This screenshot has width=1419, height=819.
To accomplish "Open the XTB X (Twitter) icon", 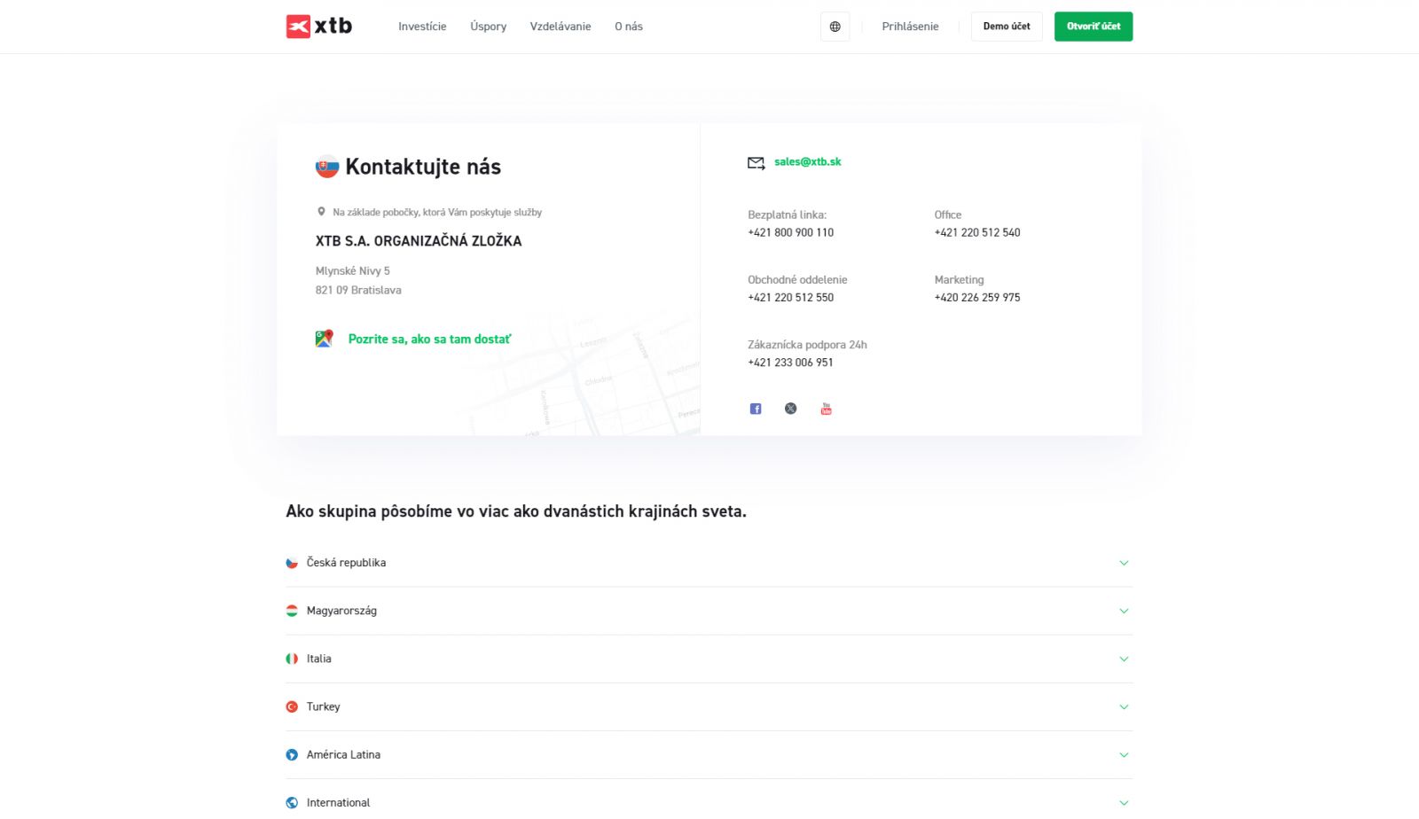I will click(791, 409).
